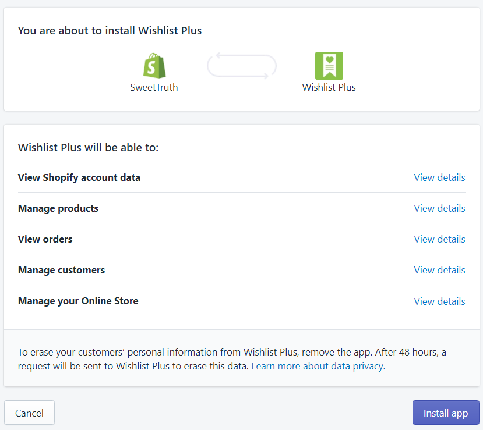Click 'Manage products' permission text
The image size is (483, 430).
coord(58,208)
